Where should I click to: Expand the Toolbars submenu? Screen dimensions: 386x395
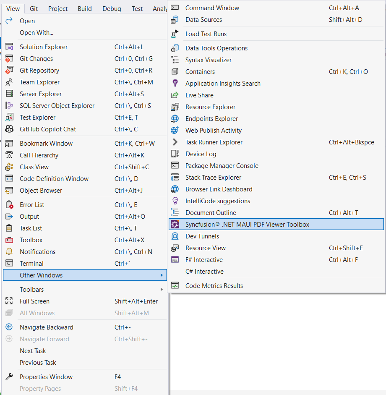(x=162, y=289)
